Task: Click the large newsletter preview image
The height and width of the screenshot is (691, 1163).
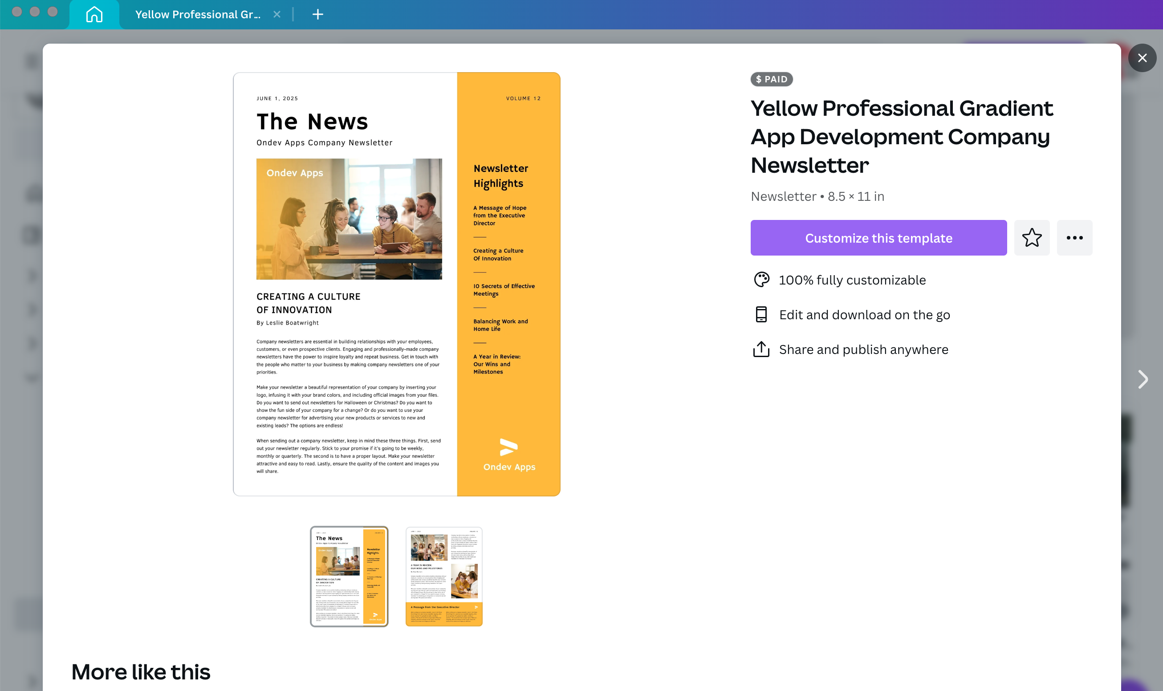Action: click(396, 284)
